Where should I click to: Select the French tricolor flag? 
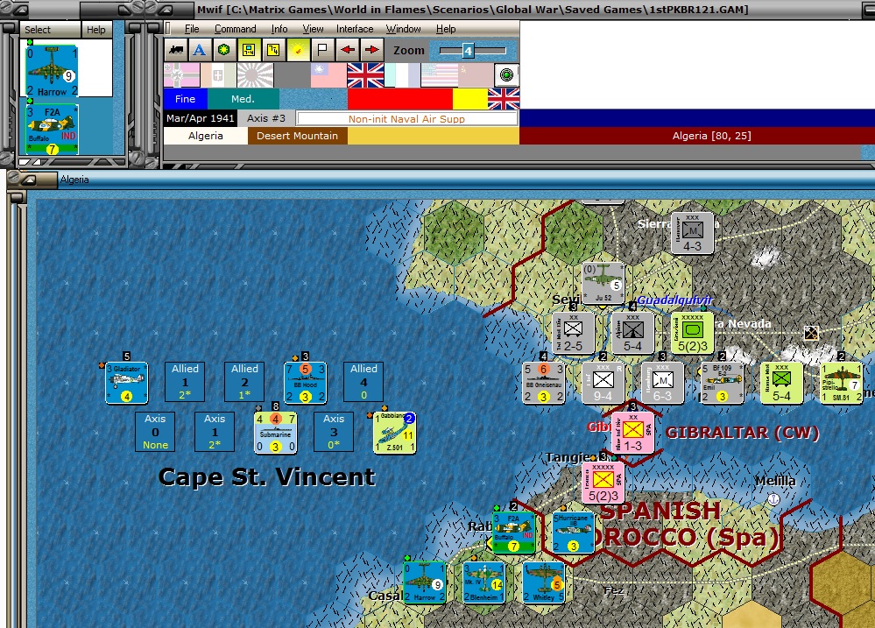pyautogui.click(x=402, y=75)
